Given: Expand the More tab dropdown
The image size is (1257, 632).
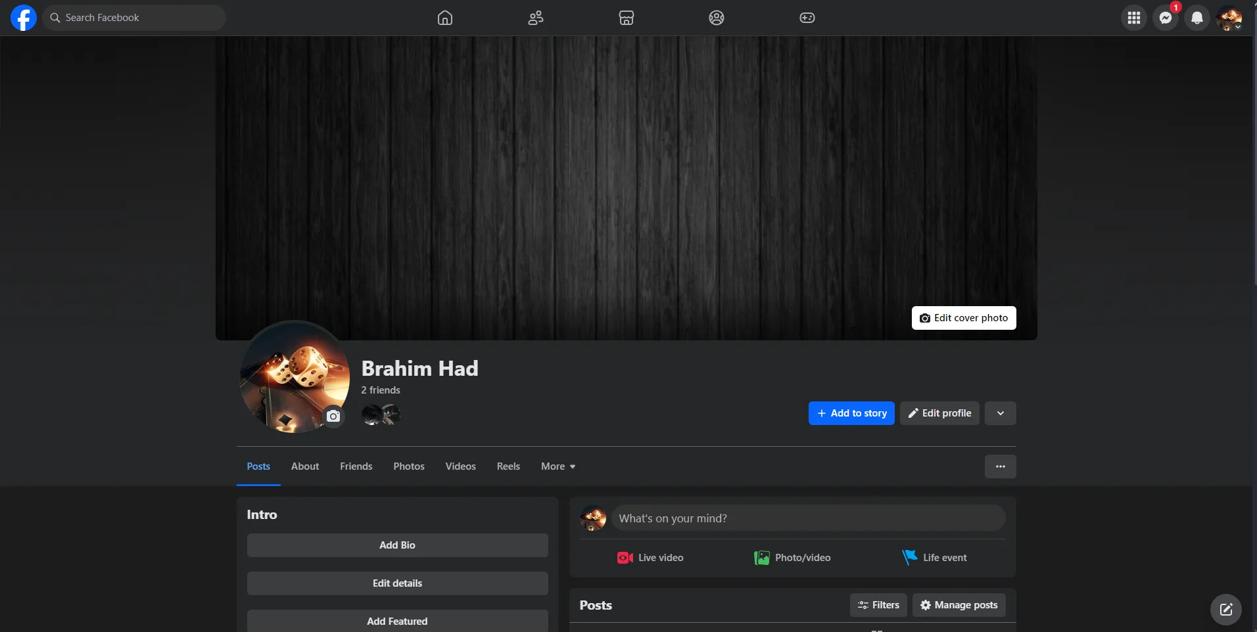Looking at the screenshot, I should (x=557, y=466).
